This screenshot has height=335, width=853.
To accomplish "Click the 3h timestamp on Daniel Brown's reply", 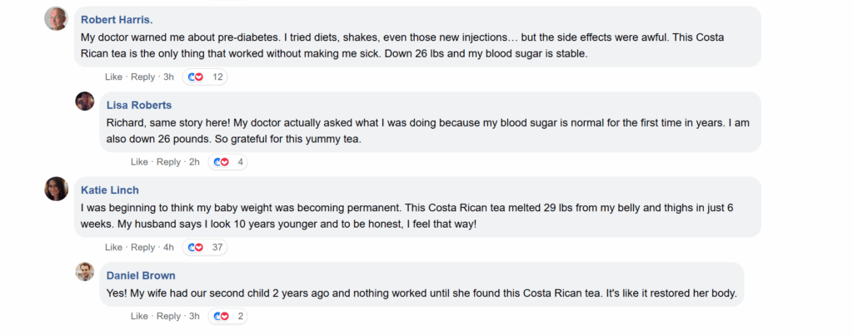I will (194, 316).
